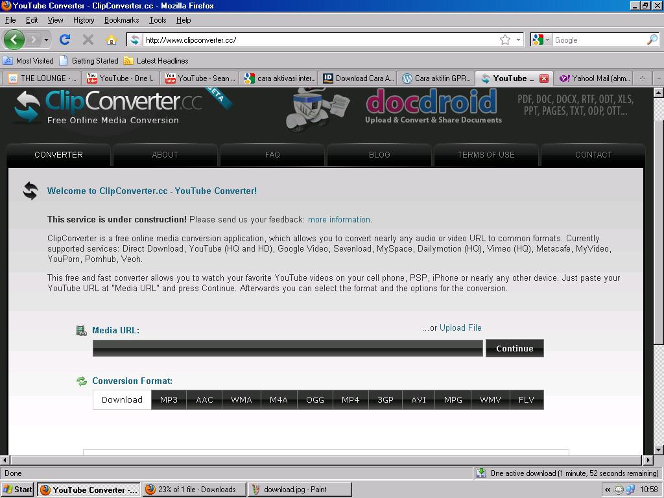664x498 pixels.
Task: Click the active download status icon
Action: 481,473
